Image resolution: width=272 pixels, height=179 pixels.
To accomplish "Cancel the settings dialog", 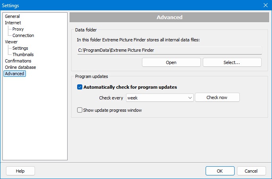I will click(251, 171).
